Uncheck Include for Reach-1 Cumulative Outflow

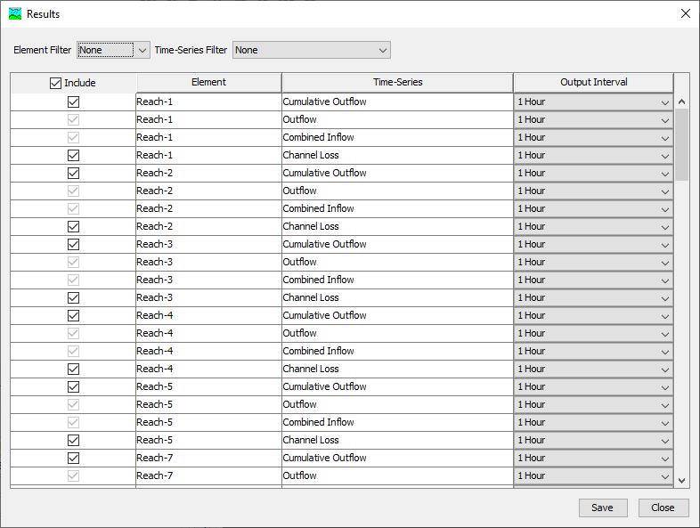click(73, 102)
